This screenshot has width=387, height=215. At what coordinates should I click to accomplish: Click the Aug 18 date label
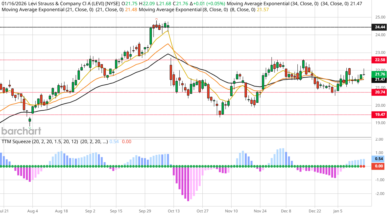tap(61, 211)
